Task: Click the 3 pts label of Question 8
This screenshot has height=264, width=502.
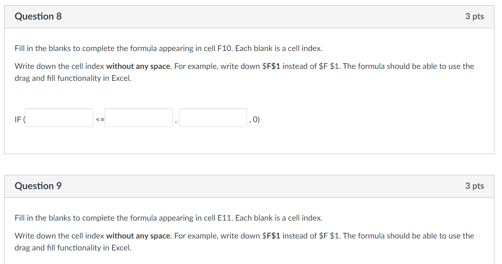Action: click(474, 16)
